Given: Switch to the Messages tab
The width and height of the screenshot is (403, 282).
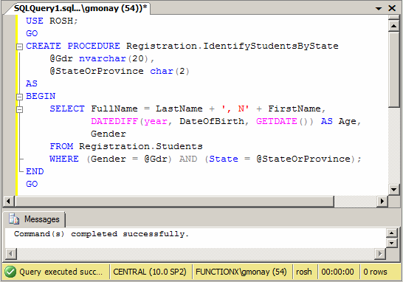Looking at the screenshot, I should pos(34,219).
